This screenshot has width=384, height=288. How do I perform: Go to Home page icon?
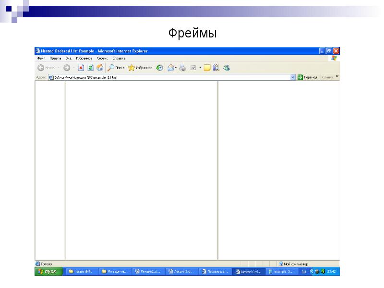(x=100, y=68)
